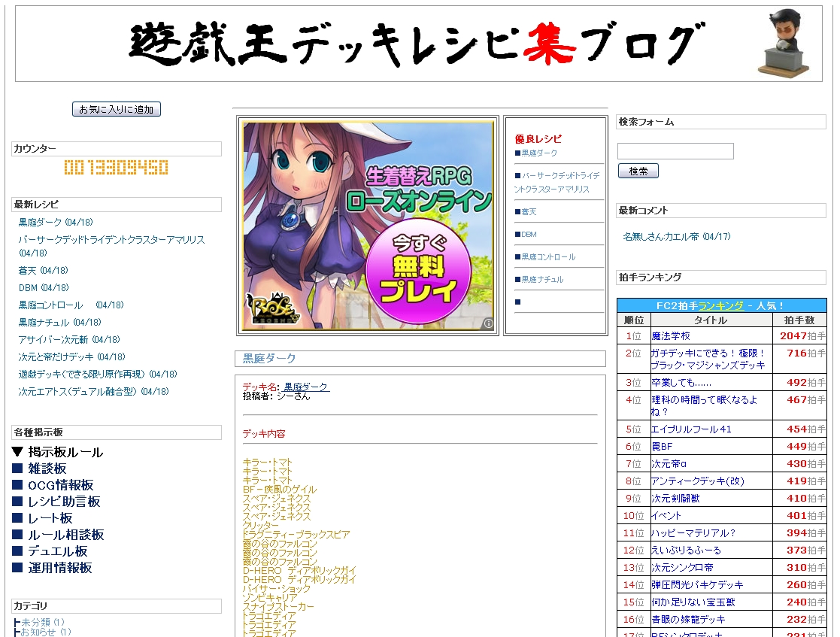Open the レート板 board
Image resolution: width=840 pixels, height=637 pixels.
[50, 519]
